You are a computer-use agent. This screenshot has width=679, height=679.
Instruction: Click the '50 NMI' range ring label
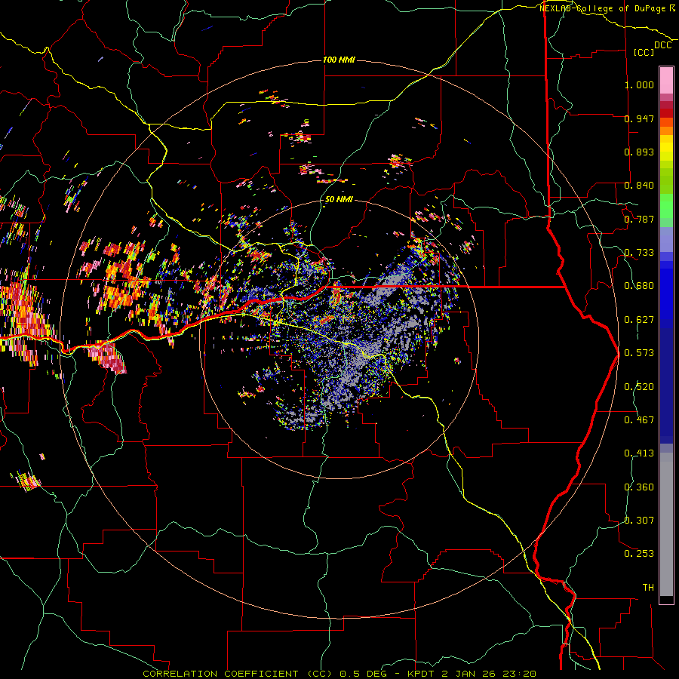click(339, 200)
